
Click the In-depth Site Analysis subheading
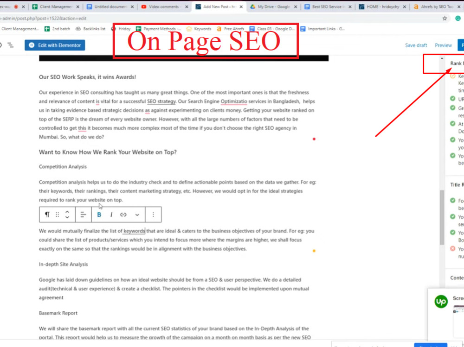pos(63,264)
